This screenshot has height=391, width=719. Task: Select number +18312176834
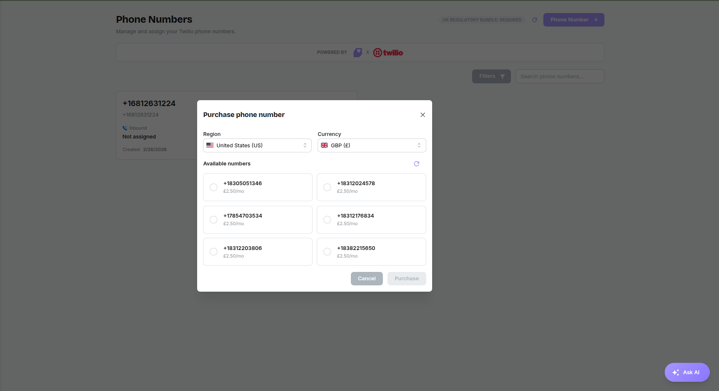click(x=372, y=220)
